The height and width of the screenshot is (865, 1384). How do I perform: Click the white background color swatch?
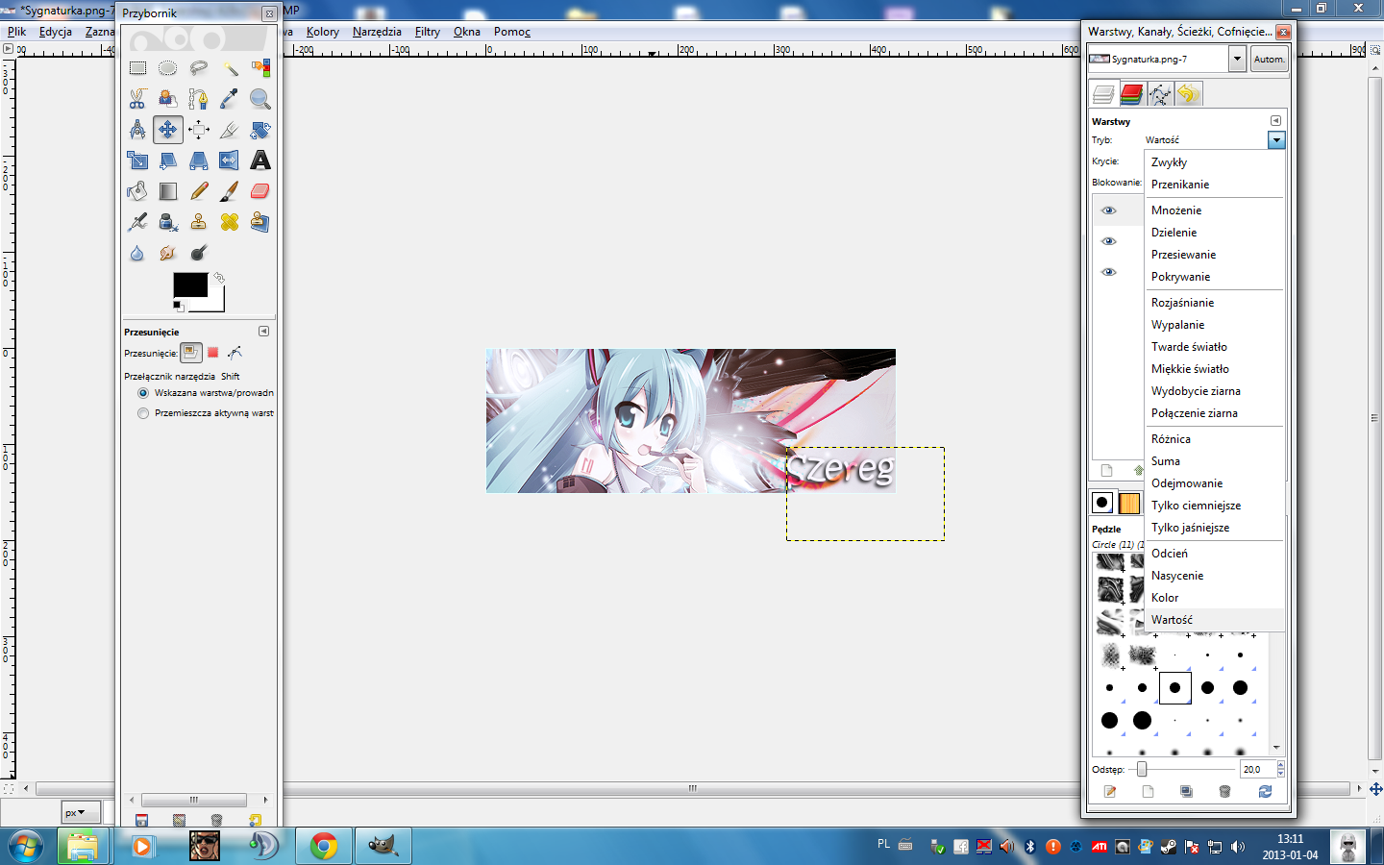(216, 304)
